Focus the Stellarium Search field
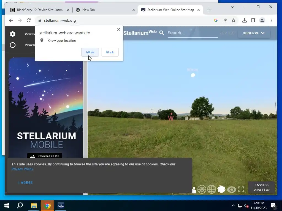The width and height of the screenshot is (282, 211). [192, 33]
